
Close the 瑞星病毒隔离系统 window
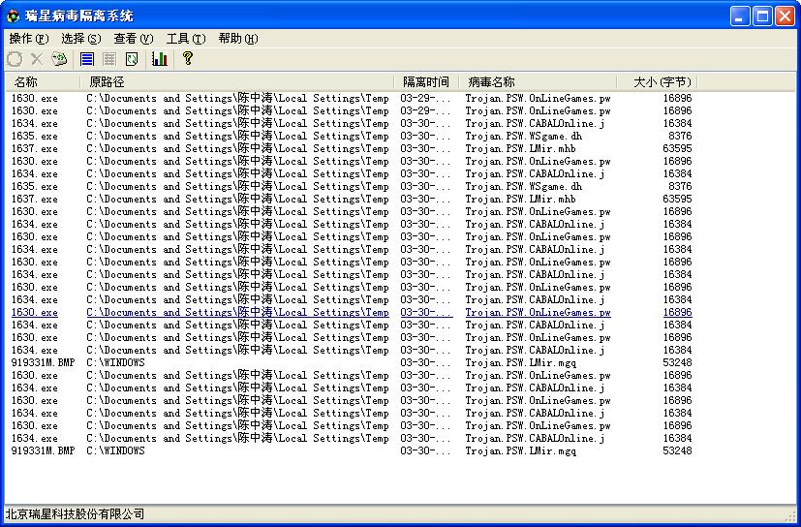786,16
